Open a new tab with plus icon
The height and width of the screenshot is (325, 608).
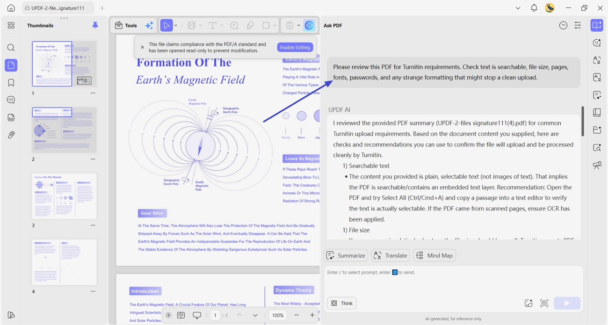(x=102, y=8)
